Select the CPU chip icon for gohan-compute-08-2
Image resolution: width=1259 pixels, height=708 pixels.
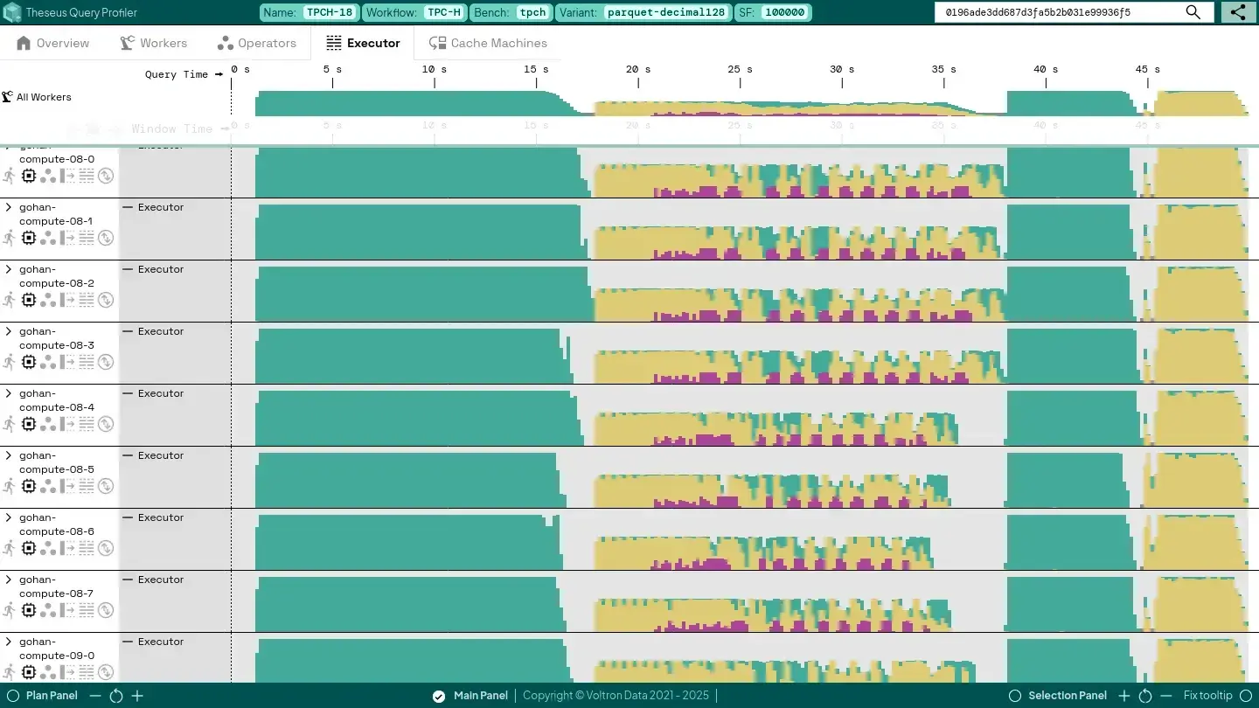coord(29,300)
